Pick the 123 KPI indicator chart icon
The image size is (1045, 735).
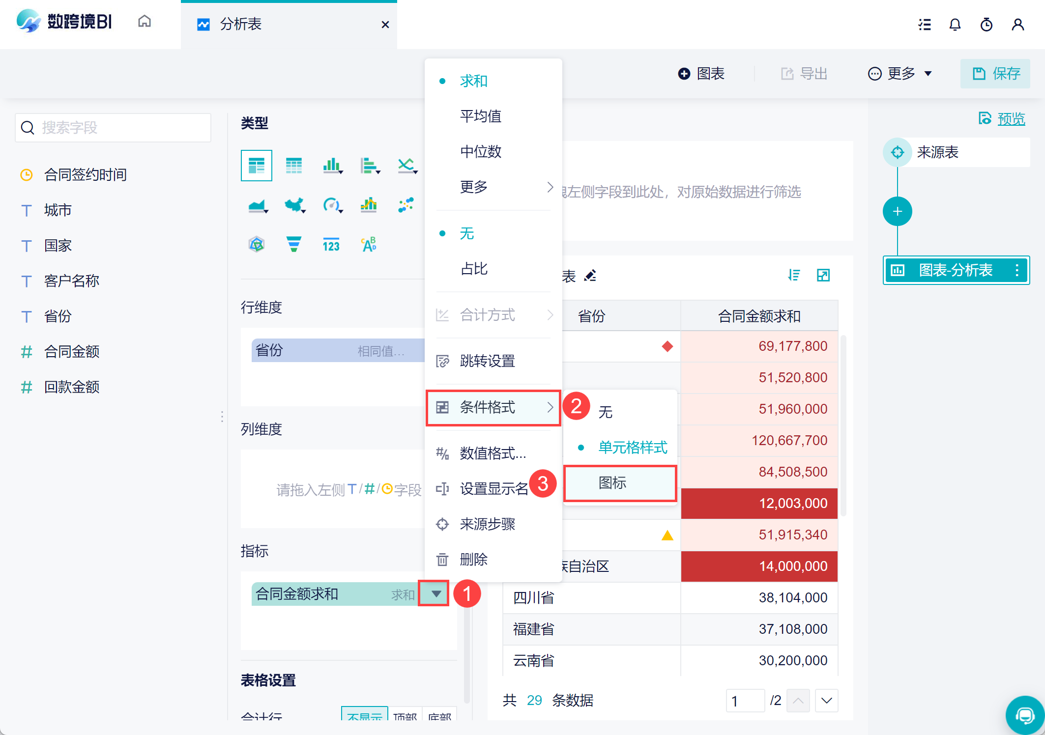coord(331,245)
